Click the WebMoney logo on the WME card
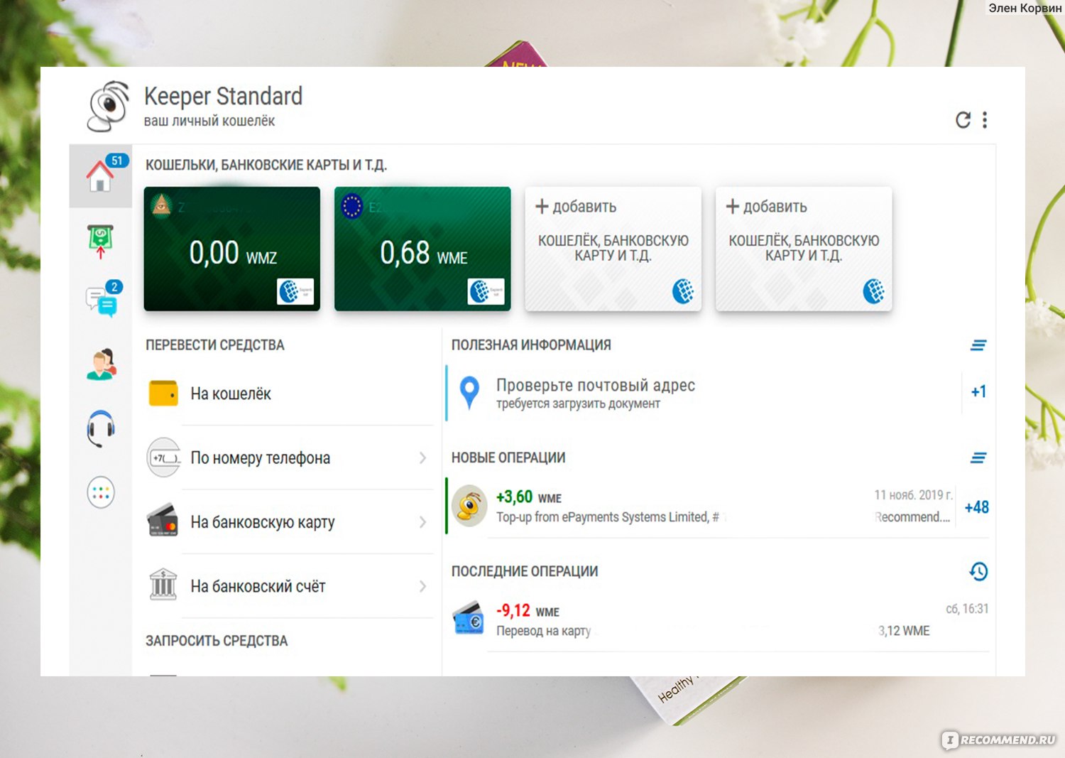 click(486, 291)
